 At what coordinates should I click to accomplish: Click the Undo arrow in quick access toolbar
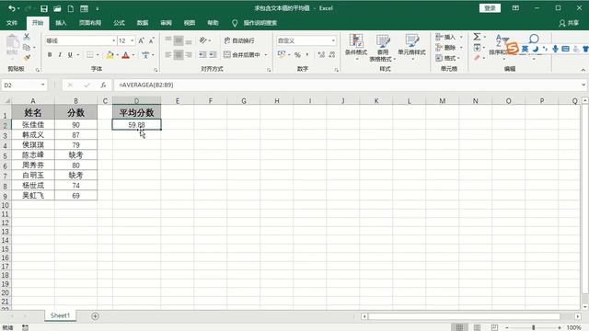pos(12,8)
